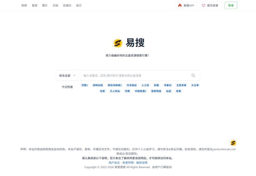Click the 易搜 logo icon above the slogan
The height and width of the screenshot is (176, 256).
tap(117, 43)
